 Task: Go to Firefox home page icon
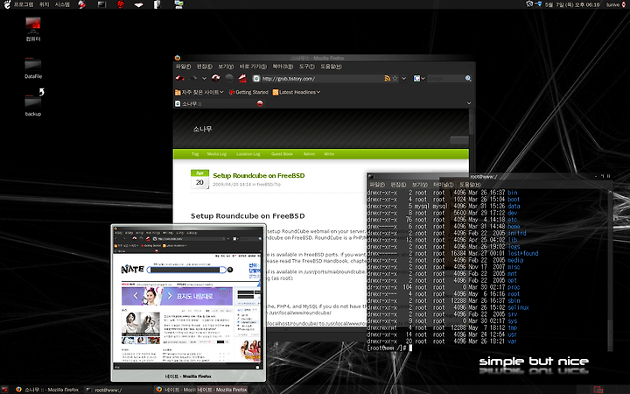pyautogui.click(x=242, y=78)
